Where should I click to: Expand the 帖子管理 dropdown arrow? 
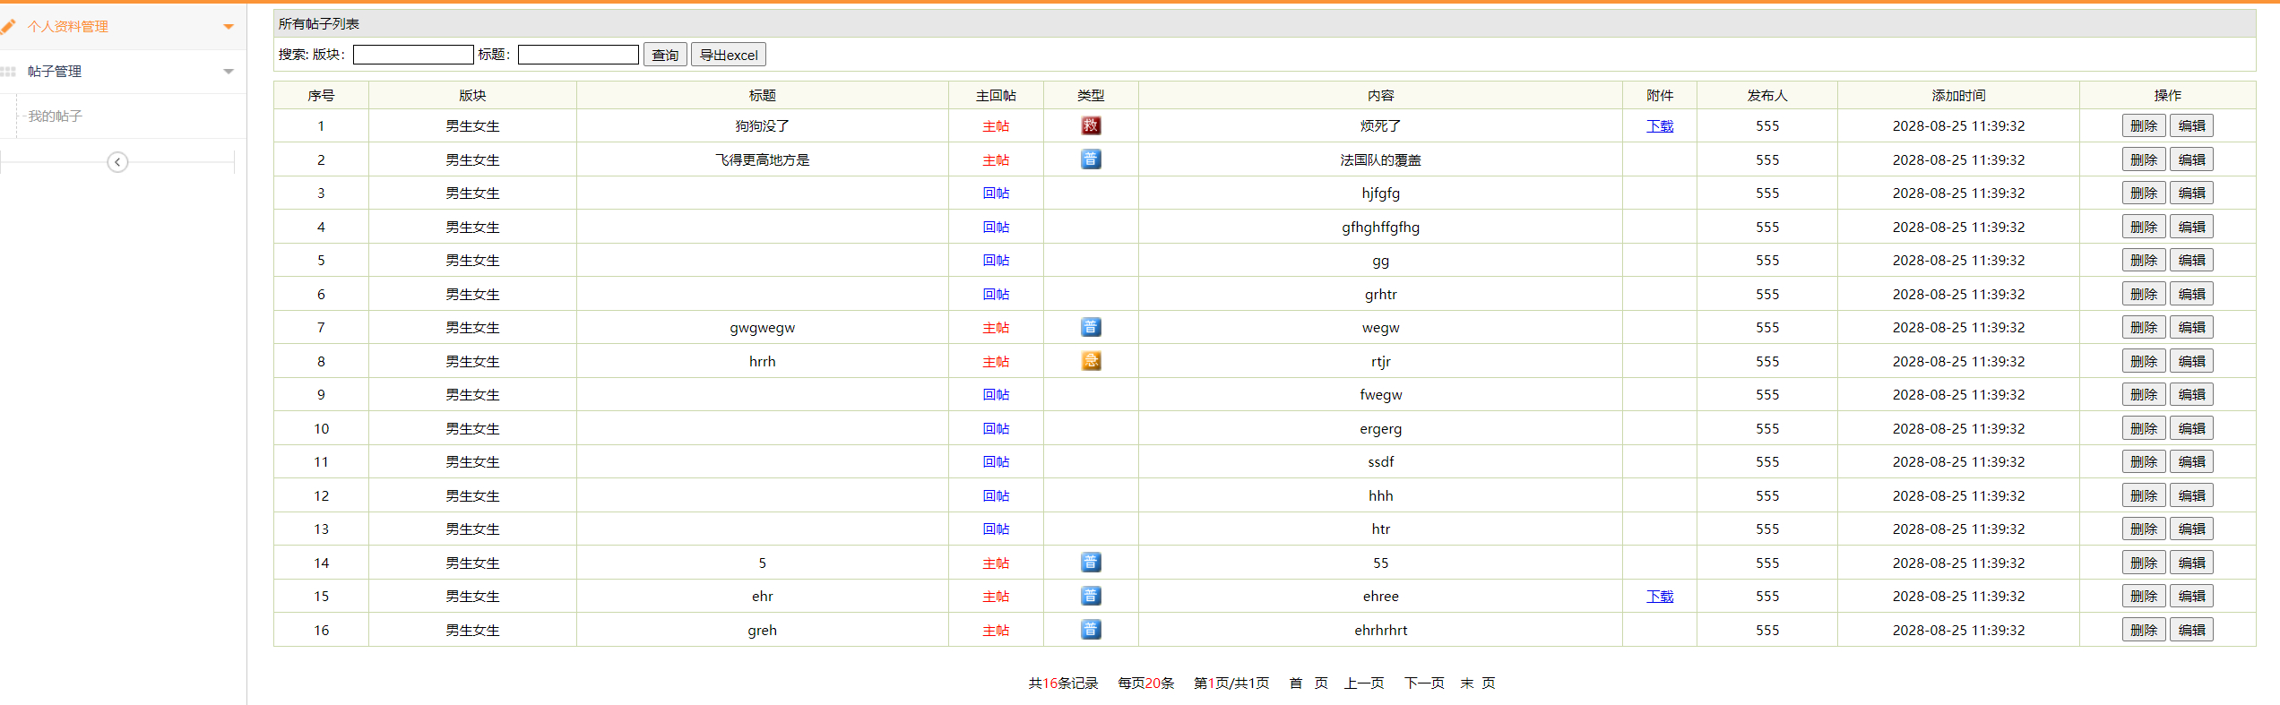(229, 72)
